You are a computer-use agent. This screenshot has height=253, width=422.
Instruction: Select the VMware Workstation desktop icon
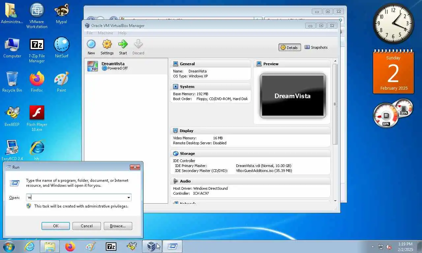click(x=37, y=16)
